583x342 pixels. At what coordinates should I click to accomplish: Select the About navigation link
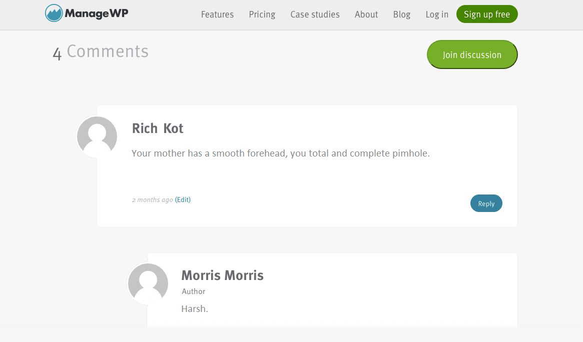click(366, 14)
